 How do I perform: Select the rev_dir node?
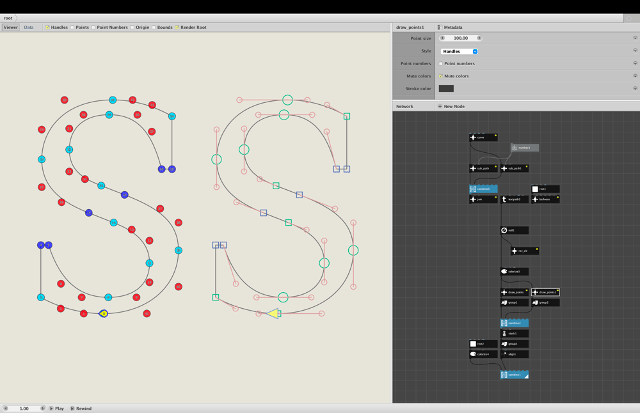tap(525, 251)
